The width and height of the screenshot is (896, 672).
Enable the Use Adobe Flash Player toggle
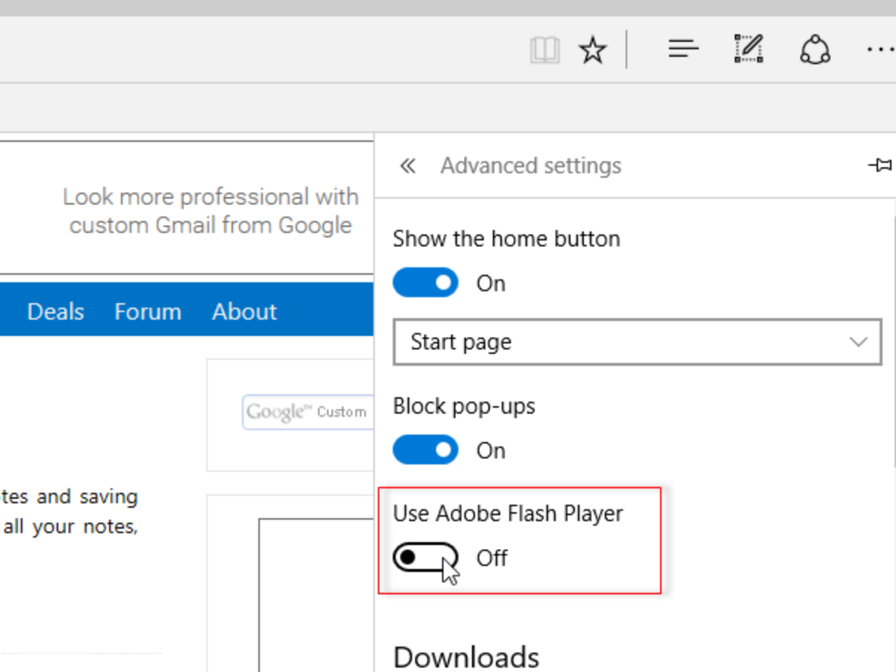click(426, 558)
